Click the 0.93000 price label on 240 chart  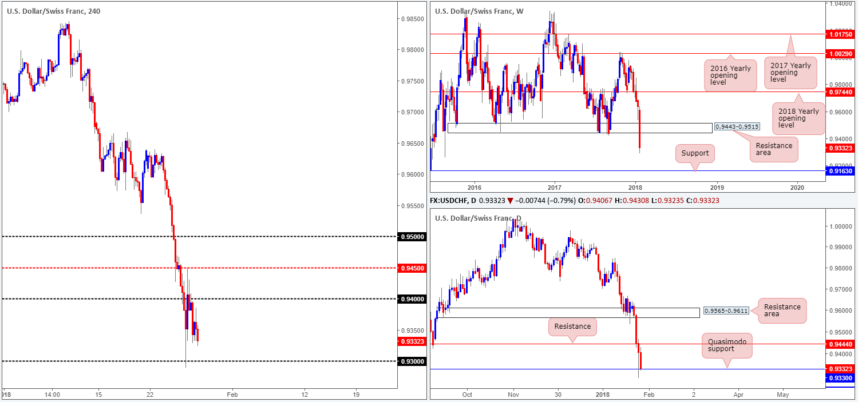coord(412,361)
